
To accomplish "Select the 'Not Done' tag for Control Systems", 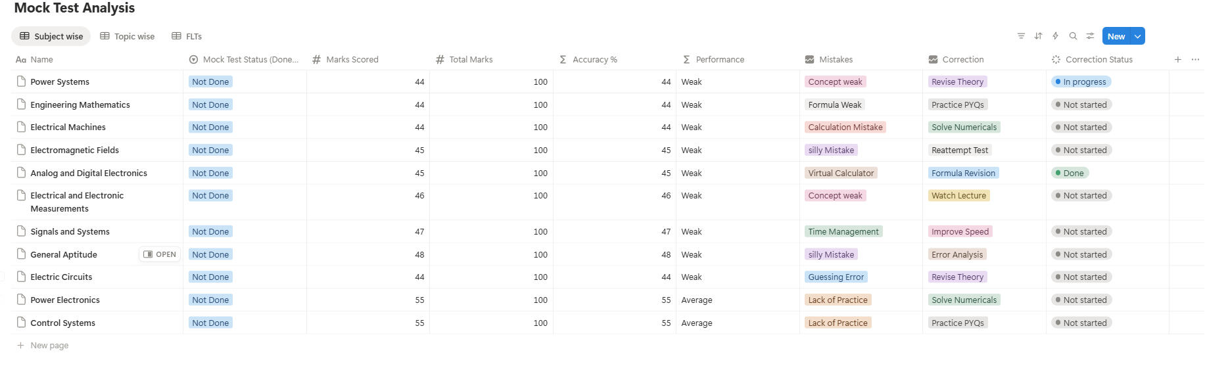I will pos(210,323).
